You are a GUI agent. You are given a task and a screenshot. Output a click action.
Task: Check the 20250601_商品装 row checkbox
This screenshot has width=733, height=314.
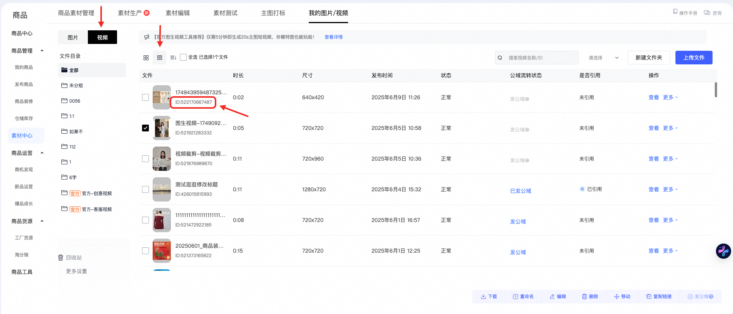[x=145, y=251]
